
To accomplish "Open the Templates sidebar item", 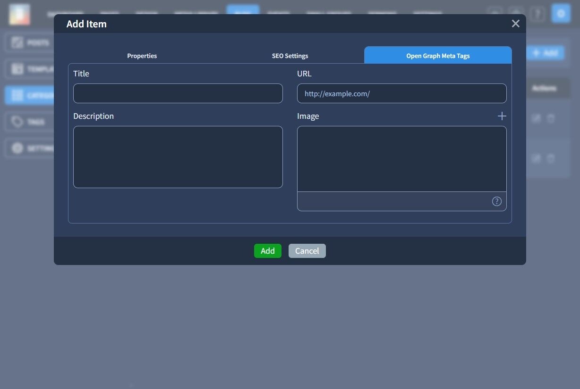I will (29, 69).
